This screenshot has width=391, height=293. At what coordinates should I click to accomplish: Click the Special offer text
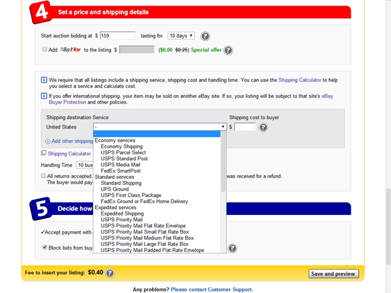206,50
